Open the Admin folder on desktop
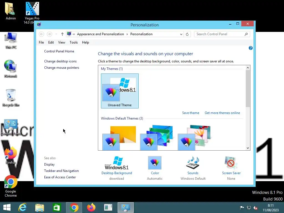This screenshot has width=284, height=213. [x=11, y=11]
